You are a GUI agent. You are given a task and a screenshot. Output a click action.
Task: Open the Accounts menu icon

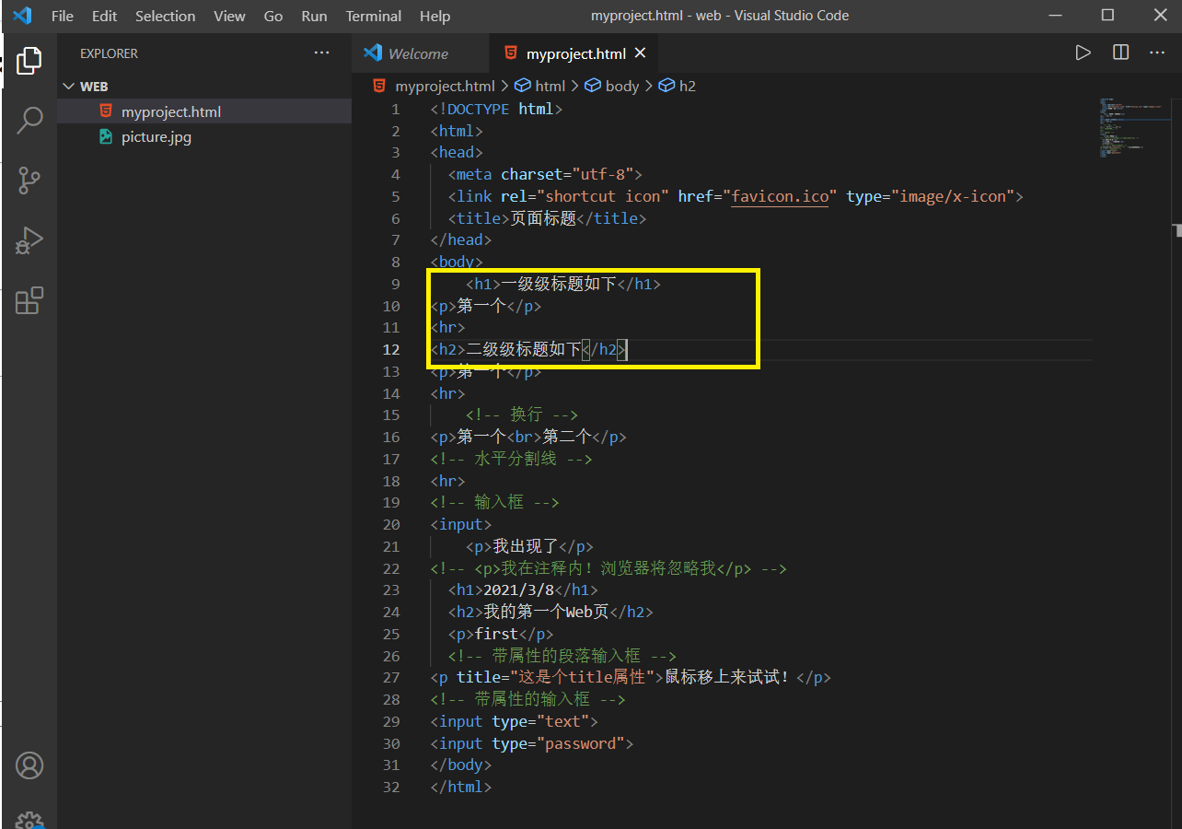click(29, 765)
